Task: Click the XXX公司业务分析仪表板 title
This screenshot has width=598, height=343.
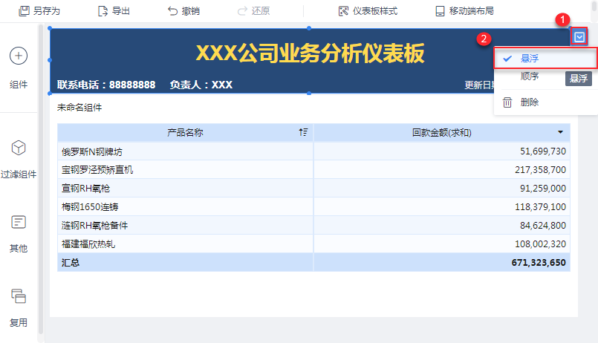Action: coord(310,53)
